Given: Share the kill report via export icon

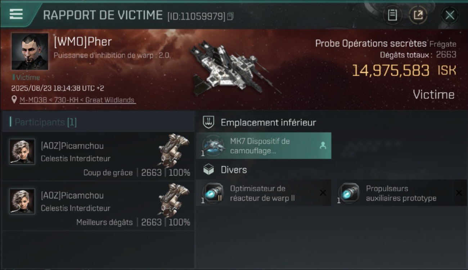Looking at the screenshot, I should (x=418, y=15).
